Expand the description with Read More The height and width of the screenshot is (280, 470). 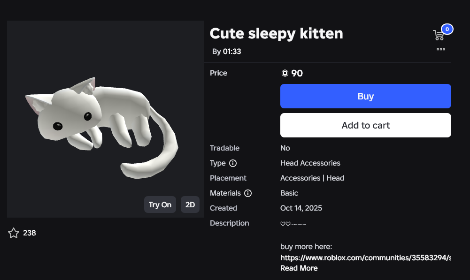click(299, 268)
